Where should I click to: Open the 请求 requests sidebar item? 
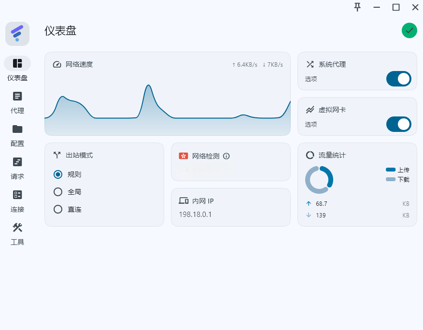tap(17, 169)
